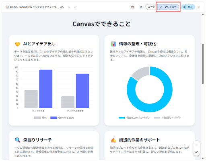Screen dimensions: 206x162
Task: Click the magnifier emoji beside 深掘りリサーチ
Action: 18,140
